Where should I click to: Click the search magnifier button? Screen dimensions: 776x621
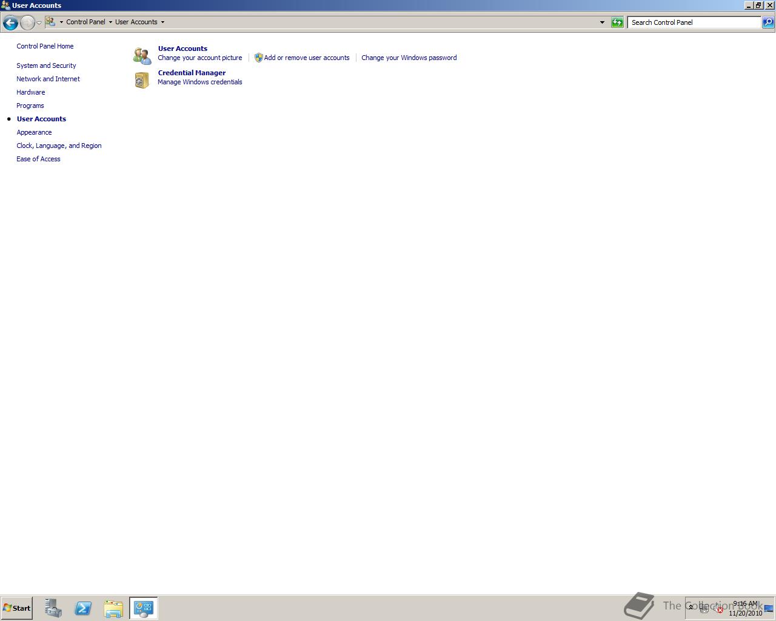point(768,22)
